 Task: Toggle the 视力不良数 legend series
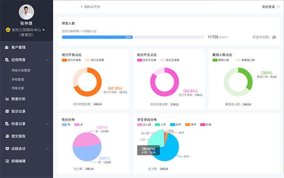(x=71, y=60)
